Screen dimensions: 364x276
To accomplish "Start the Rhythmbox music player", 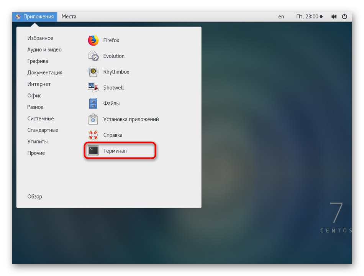I will [x=116, y=72].
